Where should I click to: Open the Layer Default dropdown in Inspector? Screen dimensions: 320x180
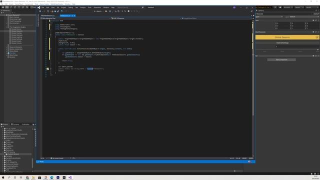tap(304, 16)
